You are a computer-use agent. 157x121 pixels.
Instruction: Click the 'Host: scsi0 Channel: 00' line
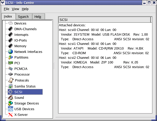tap(88, 30)
